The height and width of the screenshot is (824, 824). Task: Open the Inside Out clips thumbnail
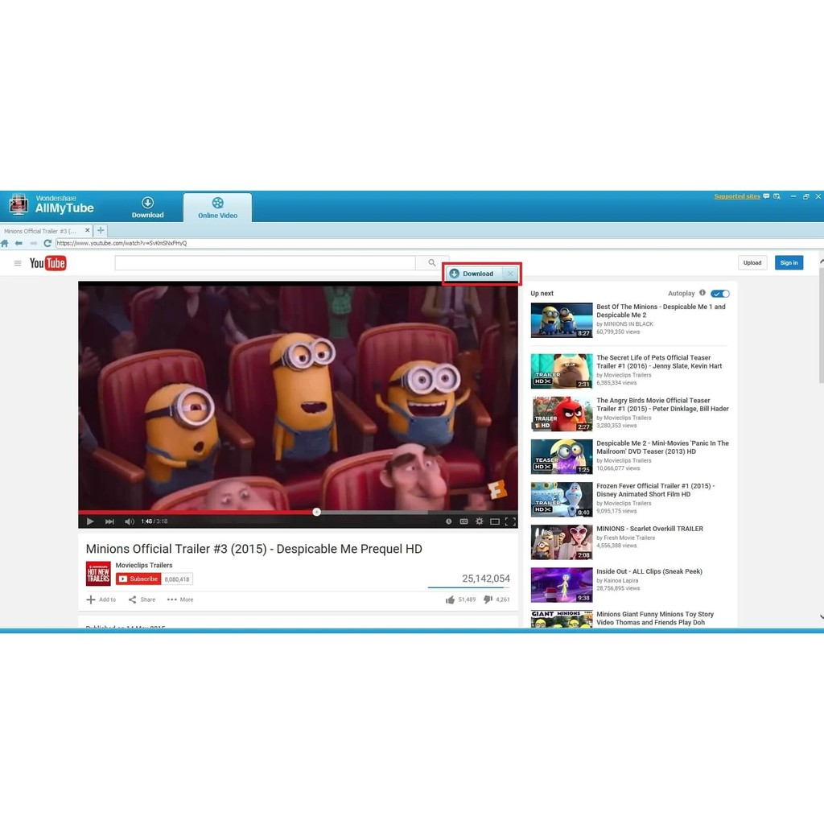[561, 585]
